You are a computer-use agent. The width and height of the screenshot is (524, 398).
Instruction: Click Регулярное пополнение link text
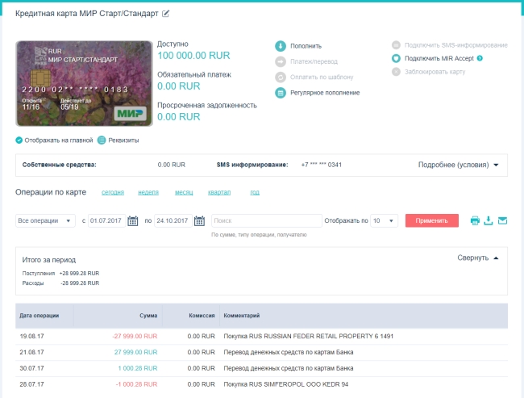(x=325, y=93)
